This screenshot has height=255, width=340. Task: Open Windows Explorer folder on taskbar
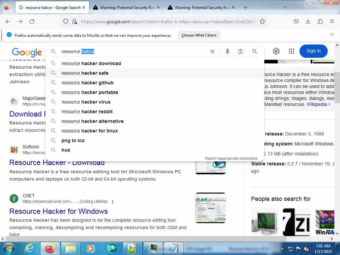71,249
